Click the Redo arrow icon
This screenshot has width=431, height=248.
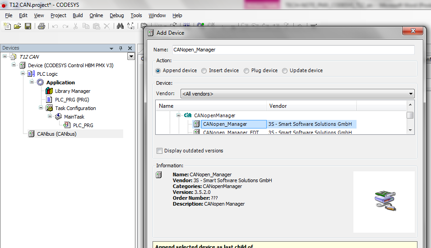pyautogui.click(x=65, y=26)
